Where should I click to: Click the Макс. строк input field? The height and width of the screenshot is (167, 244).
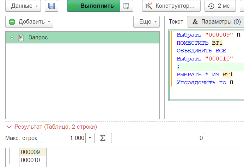tap(63, 138)
